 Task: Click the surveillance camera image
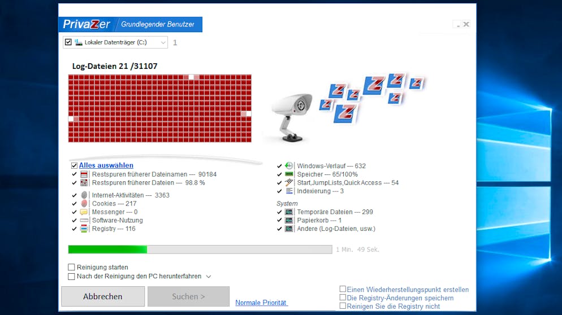293,117
